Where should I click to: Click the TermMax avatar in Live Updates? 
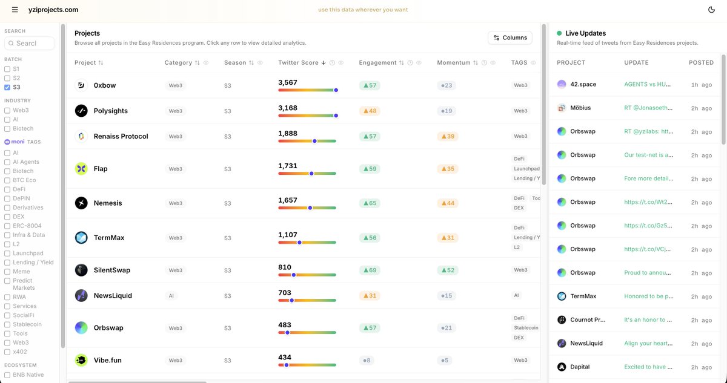pyautogui.click(x=562, y=296)
